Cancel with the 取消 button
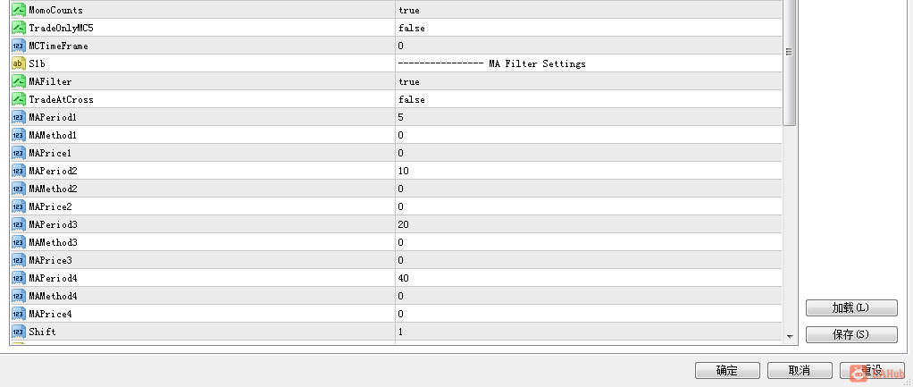 800,371
